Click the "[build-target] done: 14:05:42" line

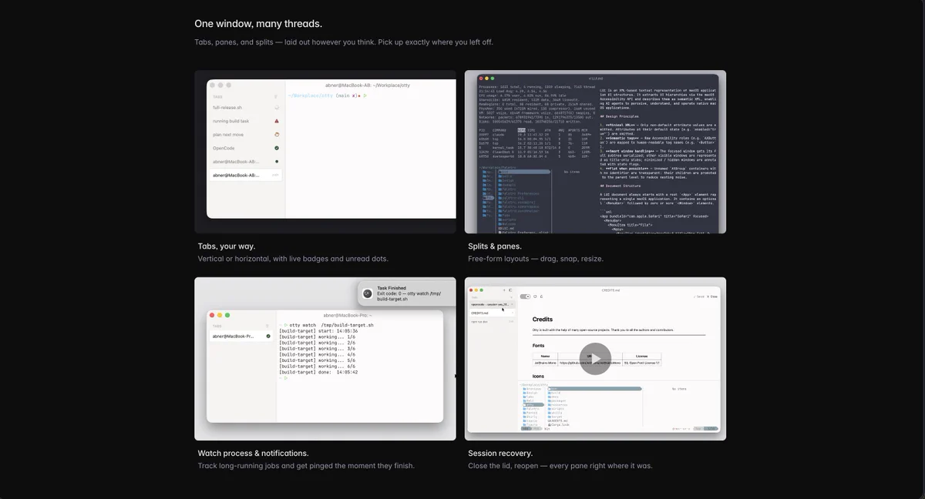click(318, 372)
